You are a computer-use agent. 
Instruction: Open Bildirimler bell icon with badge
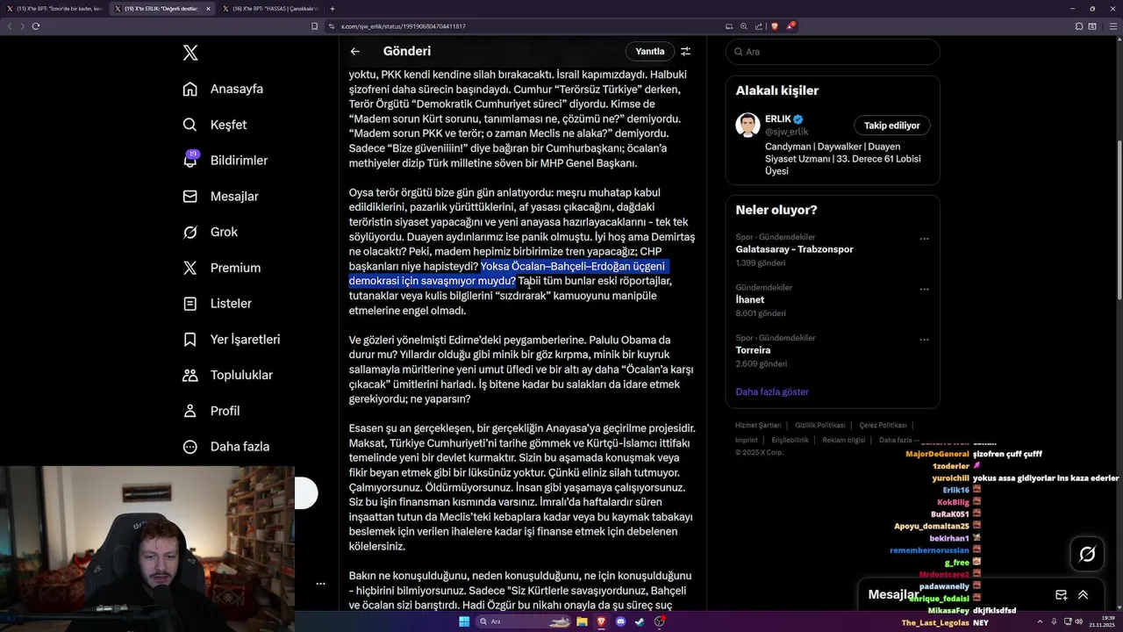click(190, 160)
